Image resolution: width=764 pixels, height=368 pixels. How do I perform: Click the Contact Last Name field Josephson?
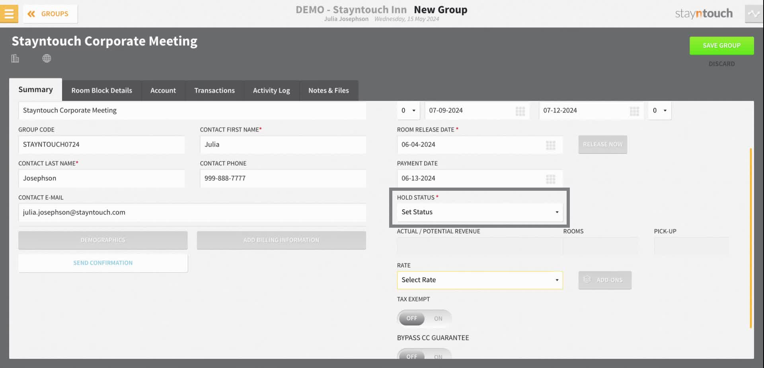click(101, 178)
